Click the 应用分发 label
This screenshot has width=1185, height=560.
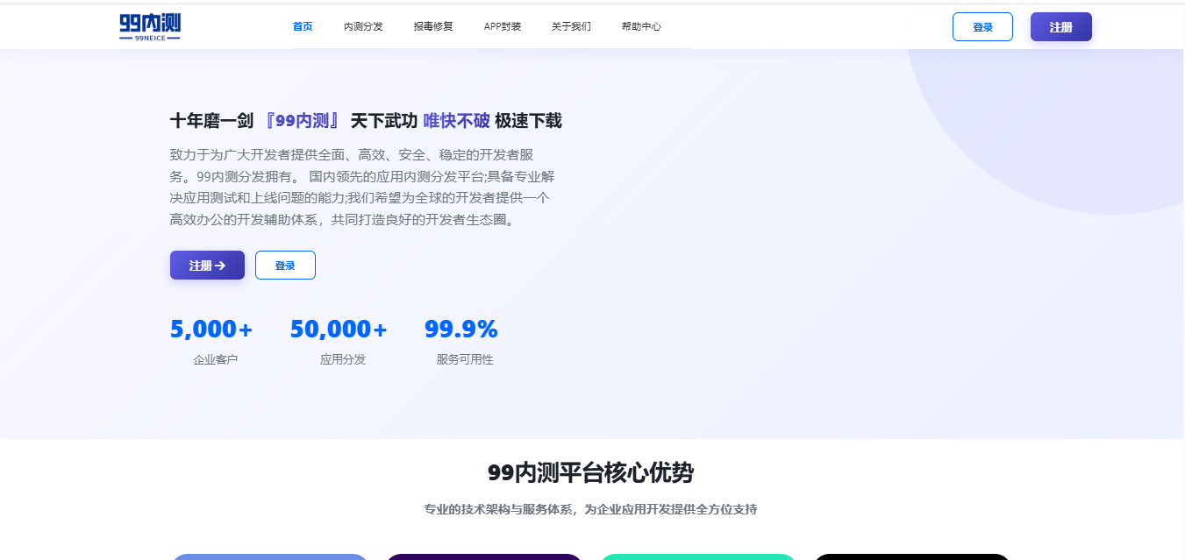343,359
